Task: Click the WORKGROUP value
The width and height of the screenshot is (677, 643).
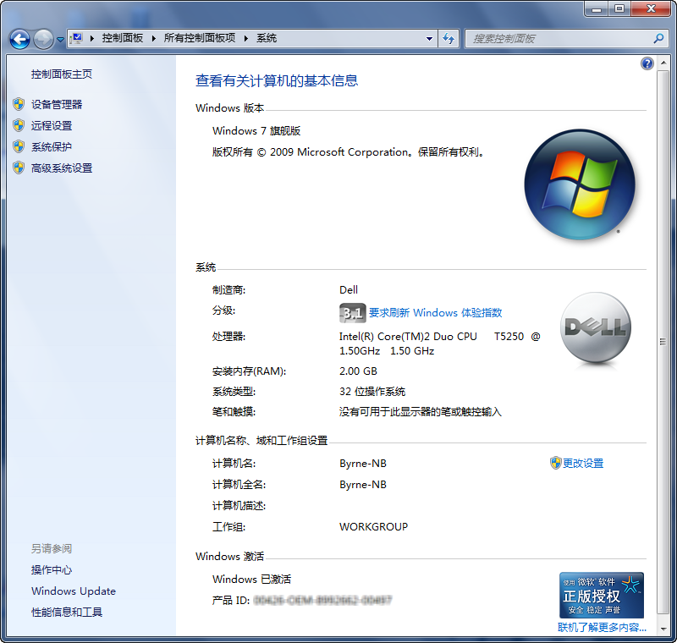Action: tap(373, 526)
